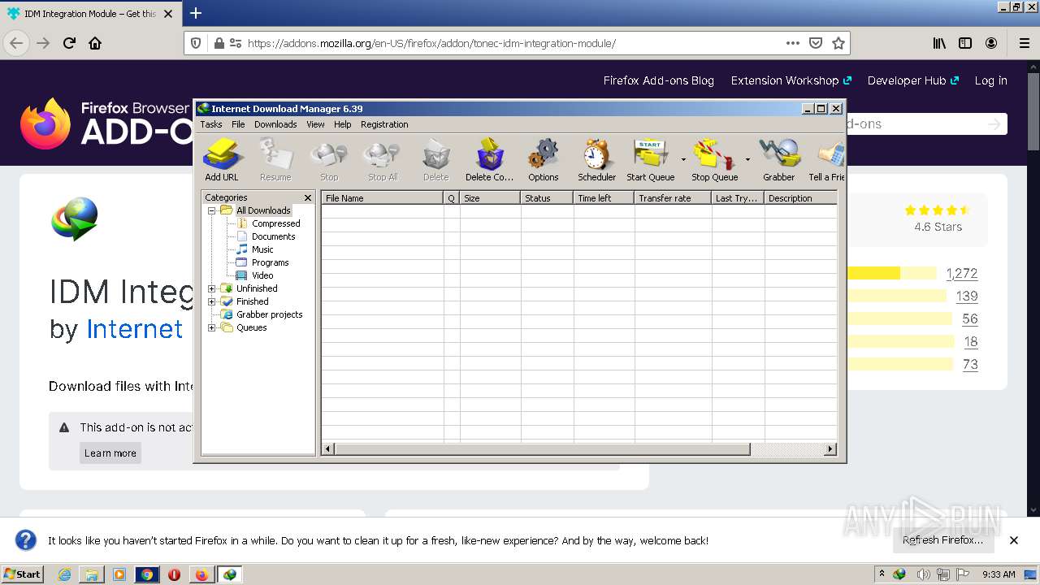Open 1,272 five-star reviews link

pos(961,274)
